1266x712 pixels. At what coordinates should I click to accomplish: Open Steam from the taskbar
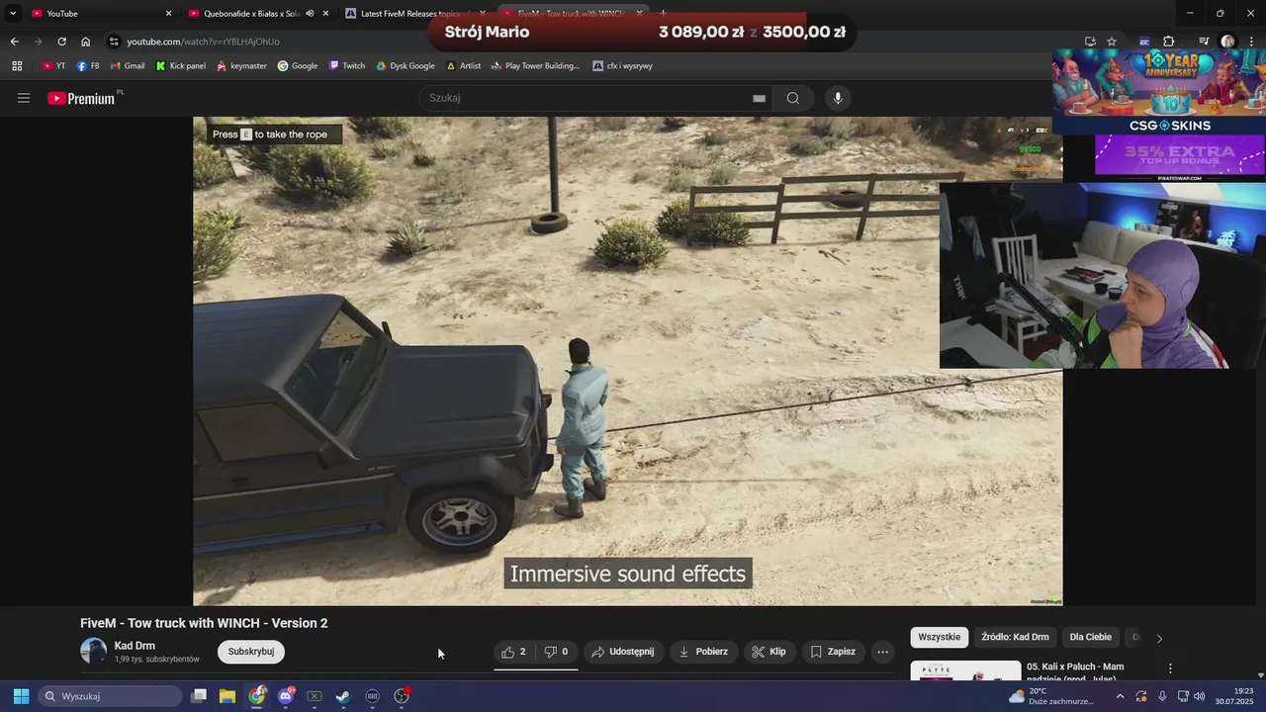(x=343, y=696)
